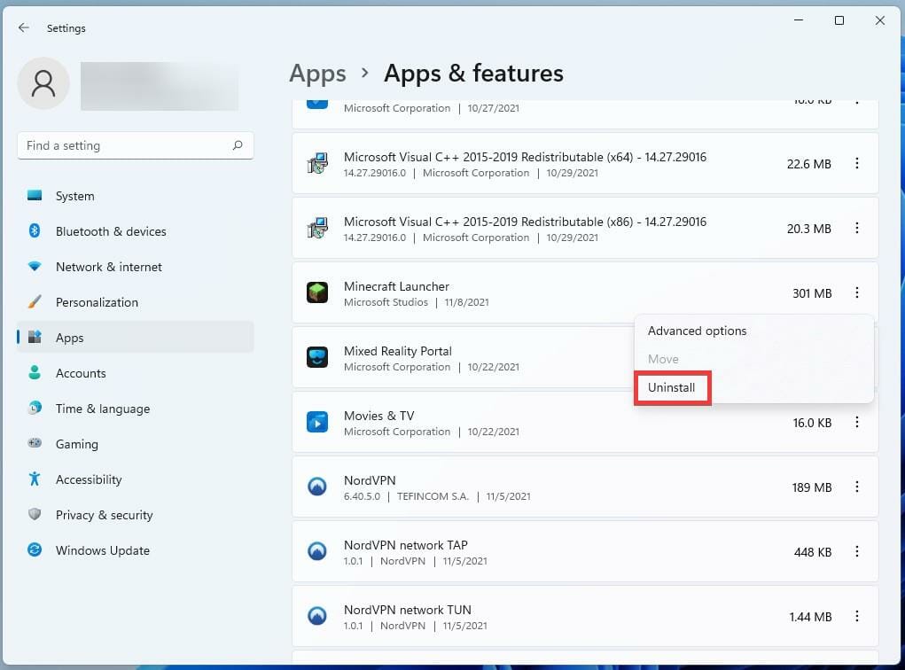The width and height of the screenshot is (905, 670).
Task: Open more options for Movies & TV
Action: click(856, 423)
